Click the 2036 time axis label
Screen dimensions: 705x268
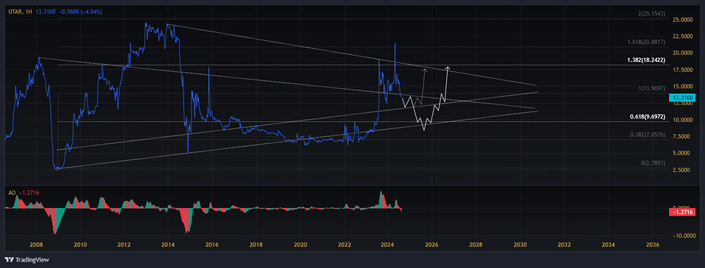(x=652, y=245)
